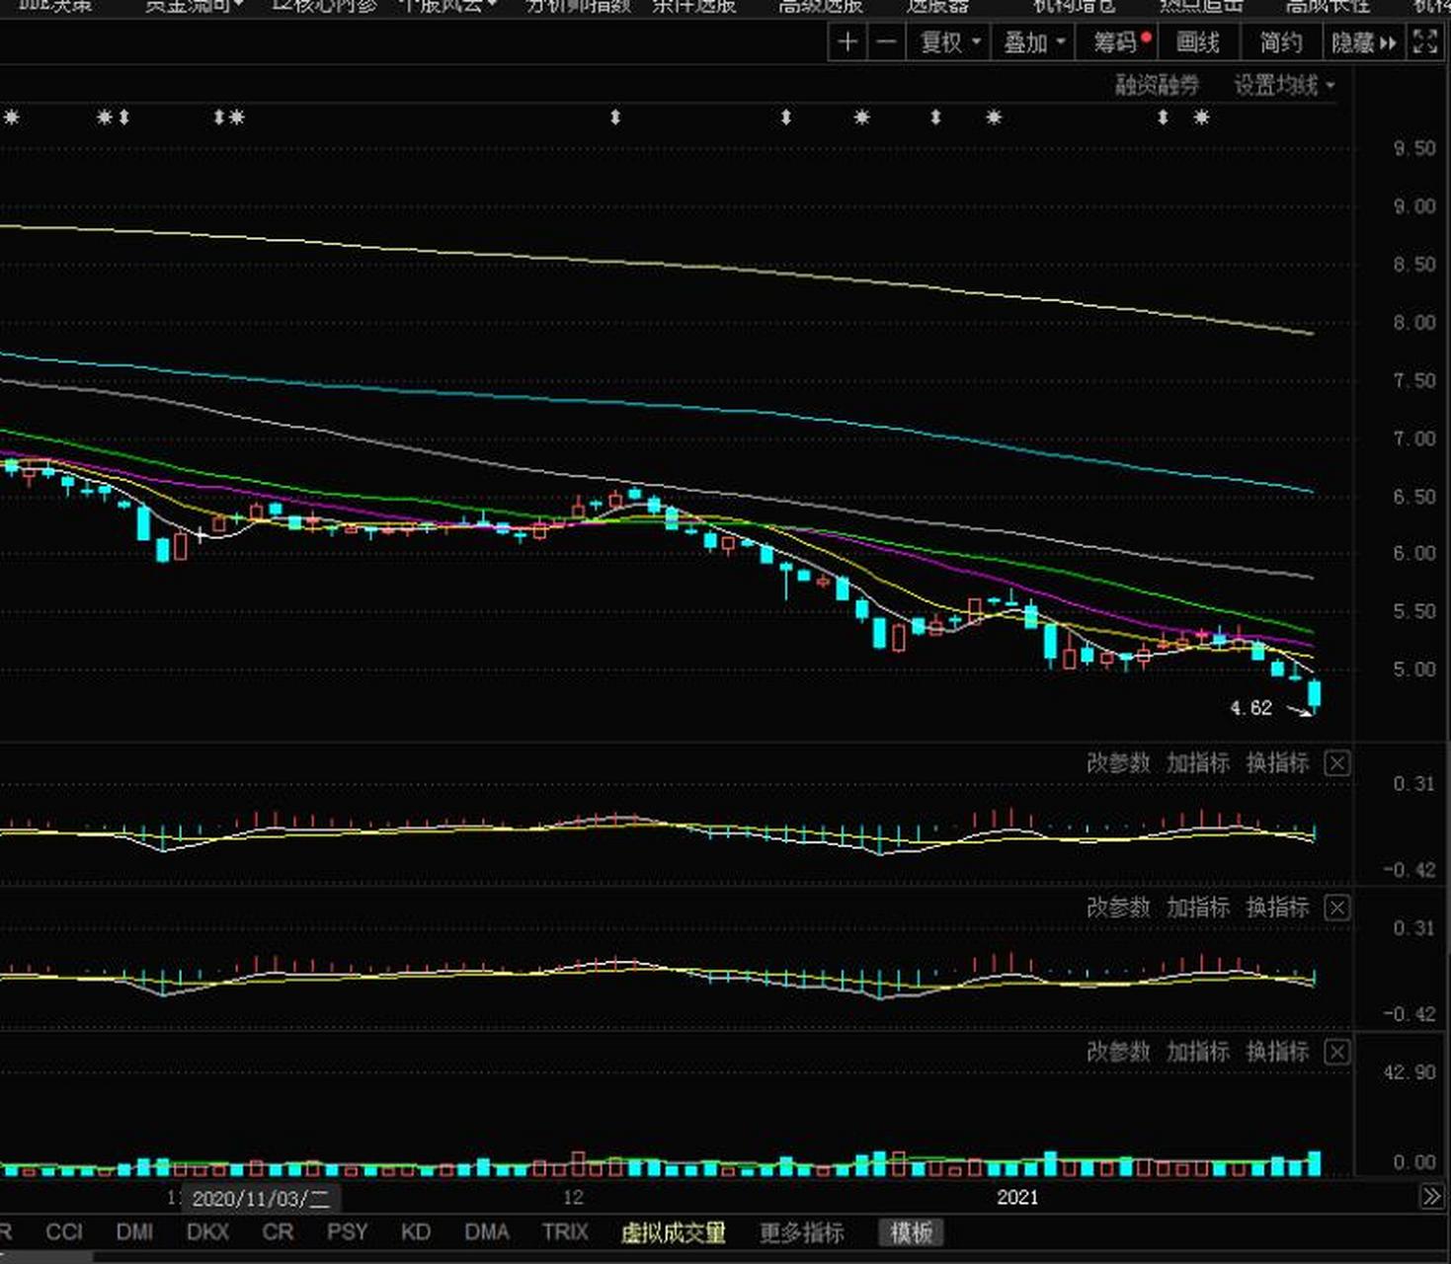The height and width of the screenshot is (1264, 1451).
Task: Select the 虚拟成交量 indicator tab
Action: click(673, 1232)
